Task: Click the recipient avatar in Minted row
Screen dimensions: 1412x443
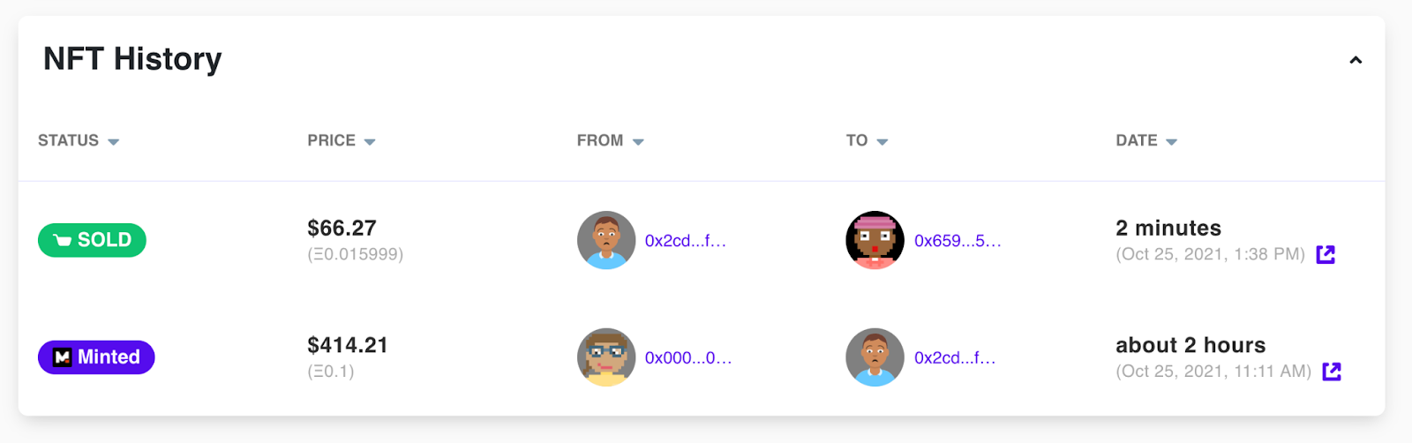Action: [875, 357]
